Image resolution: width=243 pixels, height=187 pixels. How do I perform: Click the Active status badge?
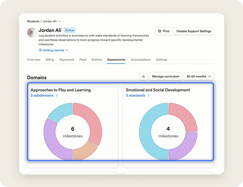pyautogui.click(x=69, y=30)
